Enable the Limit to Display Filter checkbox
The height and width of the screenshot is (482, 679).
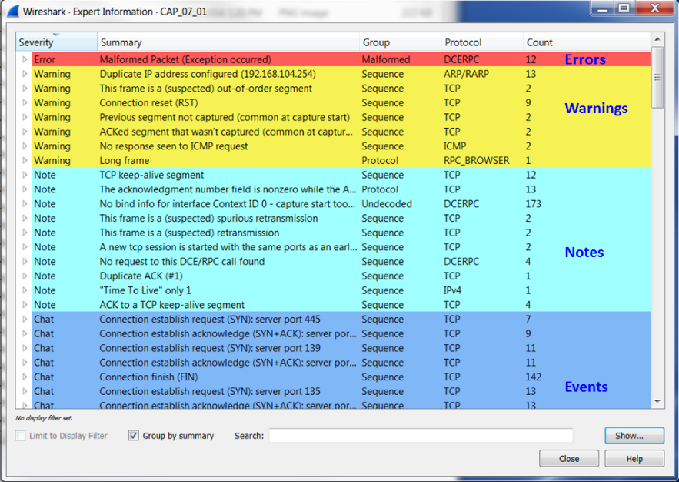click(20, 436)
